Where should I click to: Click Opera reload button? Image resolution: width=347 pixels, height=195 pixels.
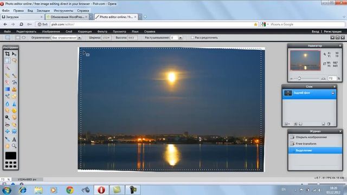(21, 24)
